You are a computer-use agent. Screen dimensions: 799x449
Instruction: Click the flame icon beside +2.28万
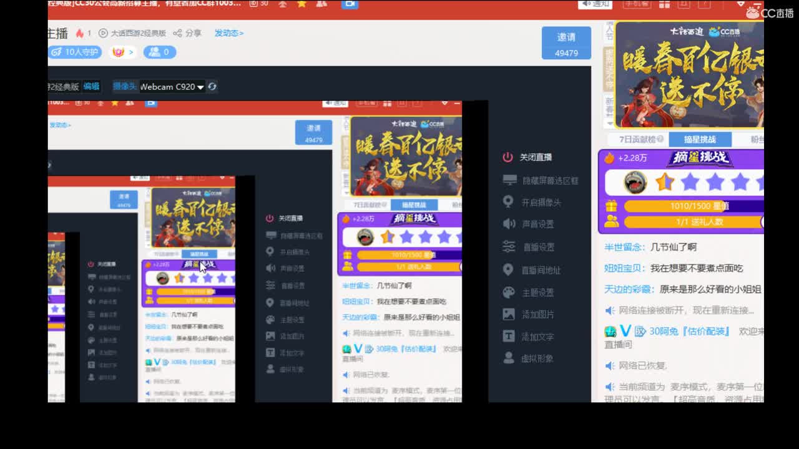609,158
